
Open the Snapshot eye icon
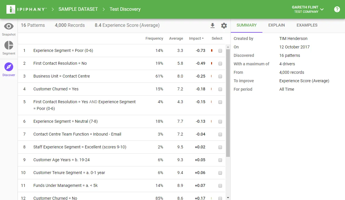click(9, 27)
